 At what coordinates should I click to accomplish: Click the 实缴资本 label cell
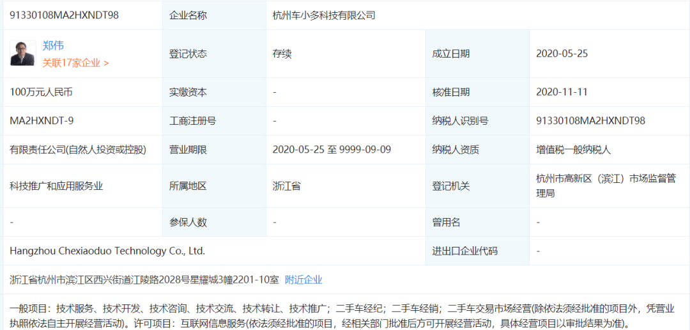click(214, 92)
